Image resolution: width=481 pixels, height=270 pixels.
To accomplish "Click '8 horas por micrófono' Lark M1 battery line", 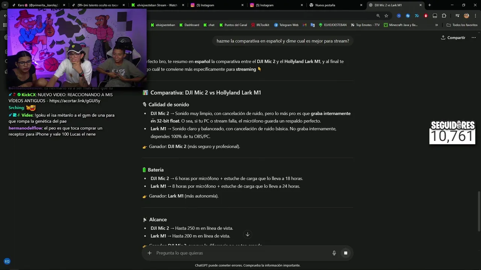I will [x=225, y=186].
